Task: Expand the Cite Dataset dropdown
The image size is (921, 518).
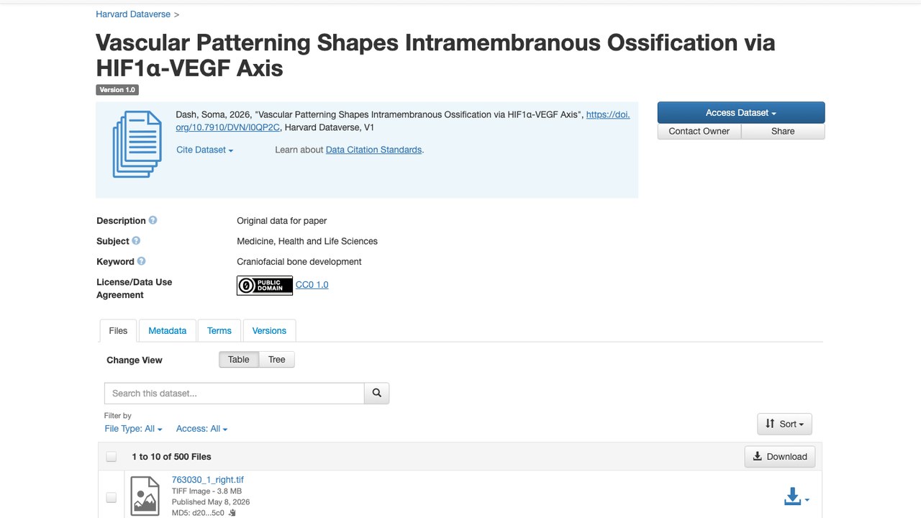Action: [x=205, y=150]
